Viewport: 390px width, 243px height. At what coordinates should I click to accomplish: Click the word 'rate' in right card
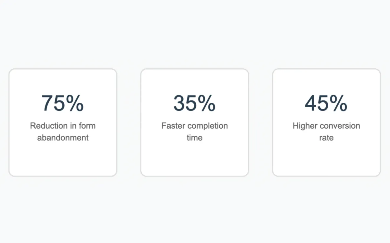coord(326,138)
